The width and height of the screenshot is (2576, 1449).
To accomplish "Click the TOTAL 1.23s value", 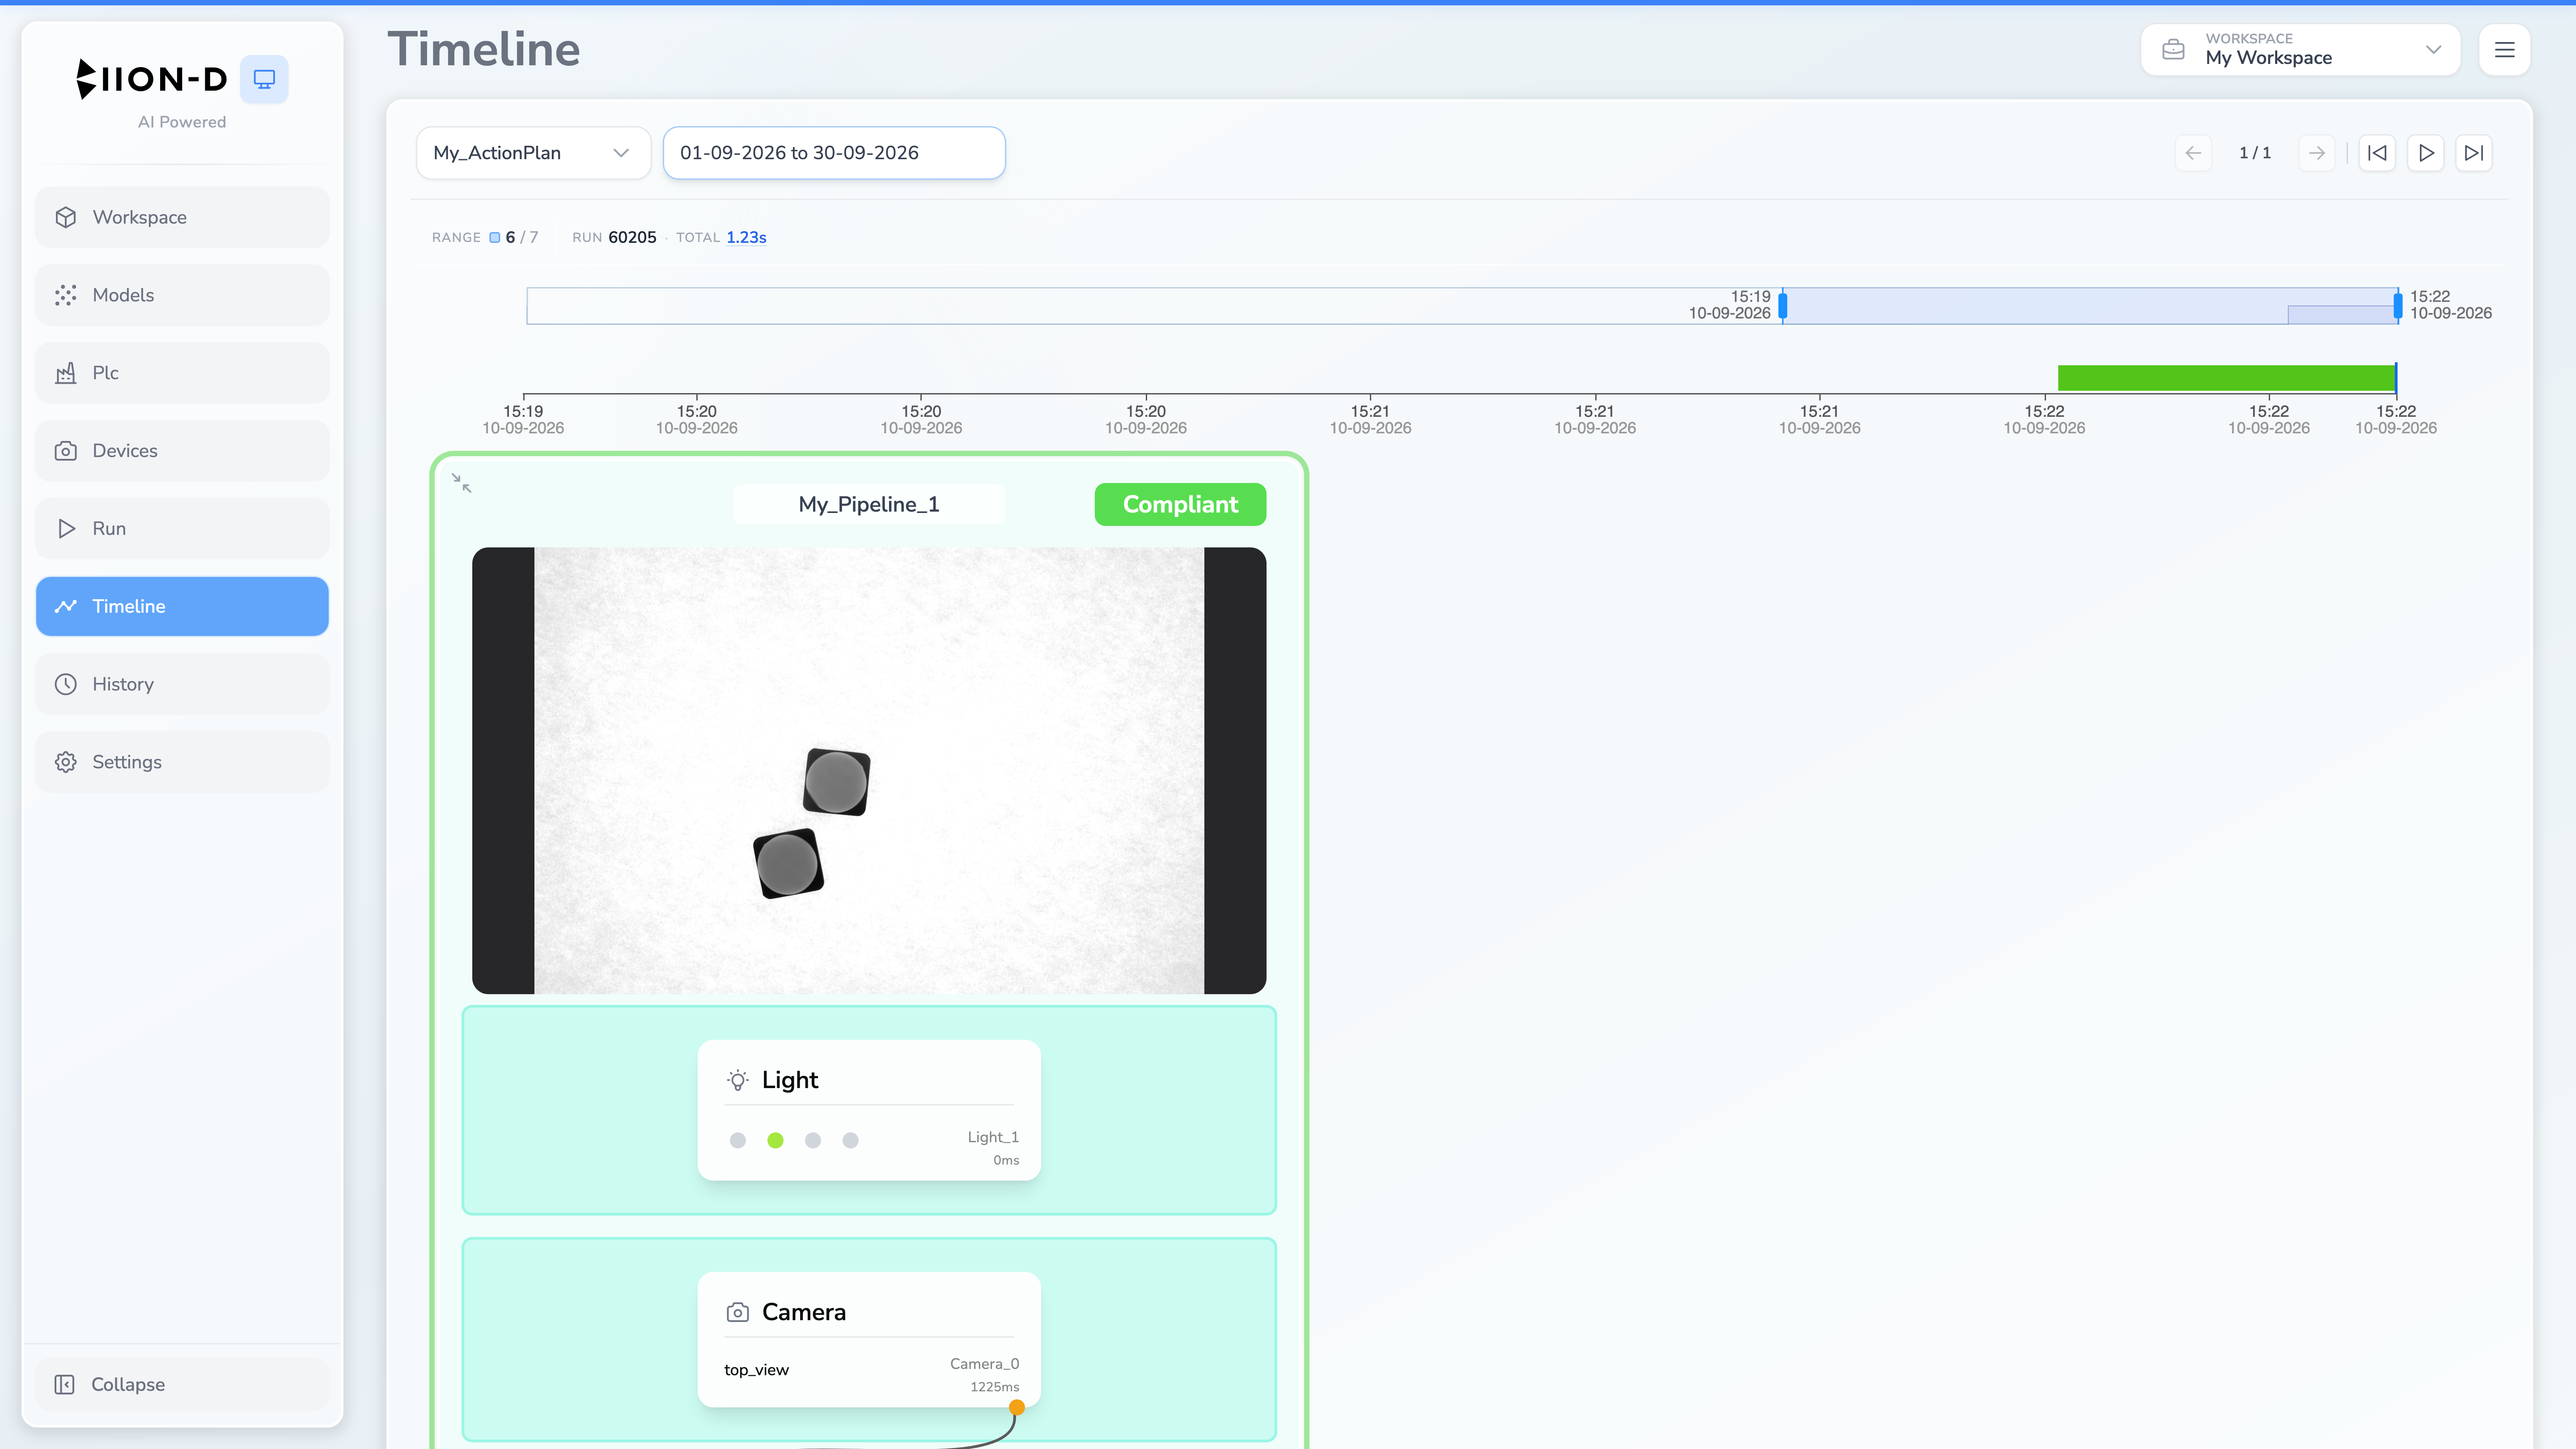I will [746, 237].
